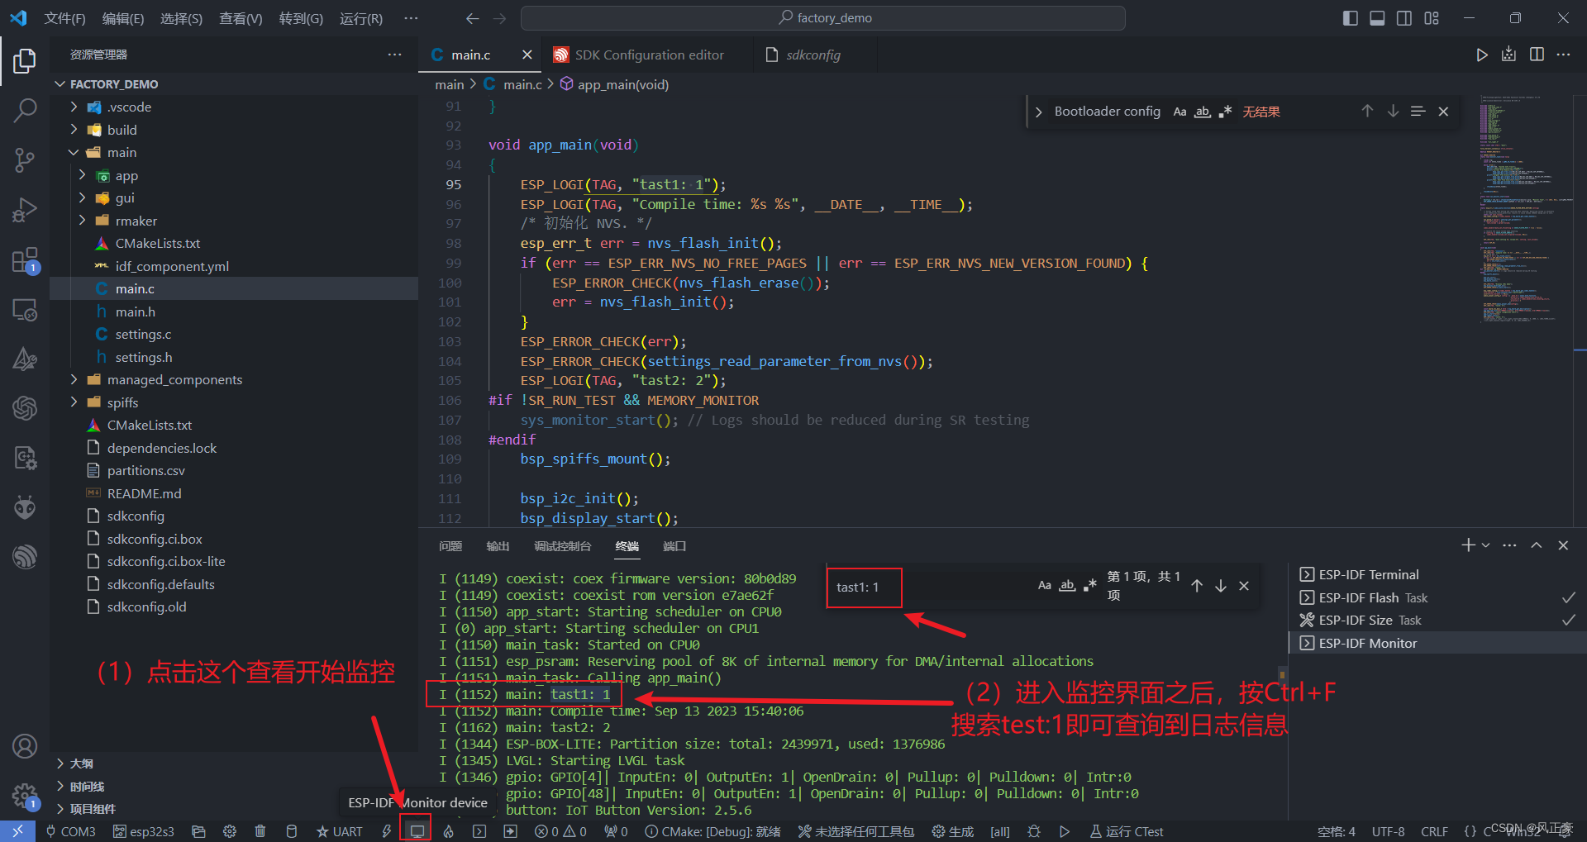Open the 运行(R) menu
This screenshot has height=842, width=1587.
click(360, 17)
